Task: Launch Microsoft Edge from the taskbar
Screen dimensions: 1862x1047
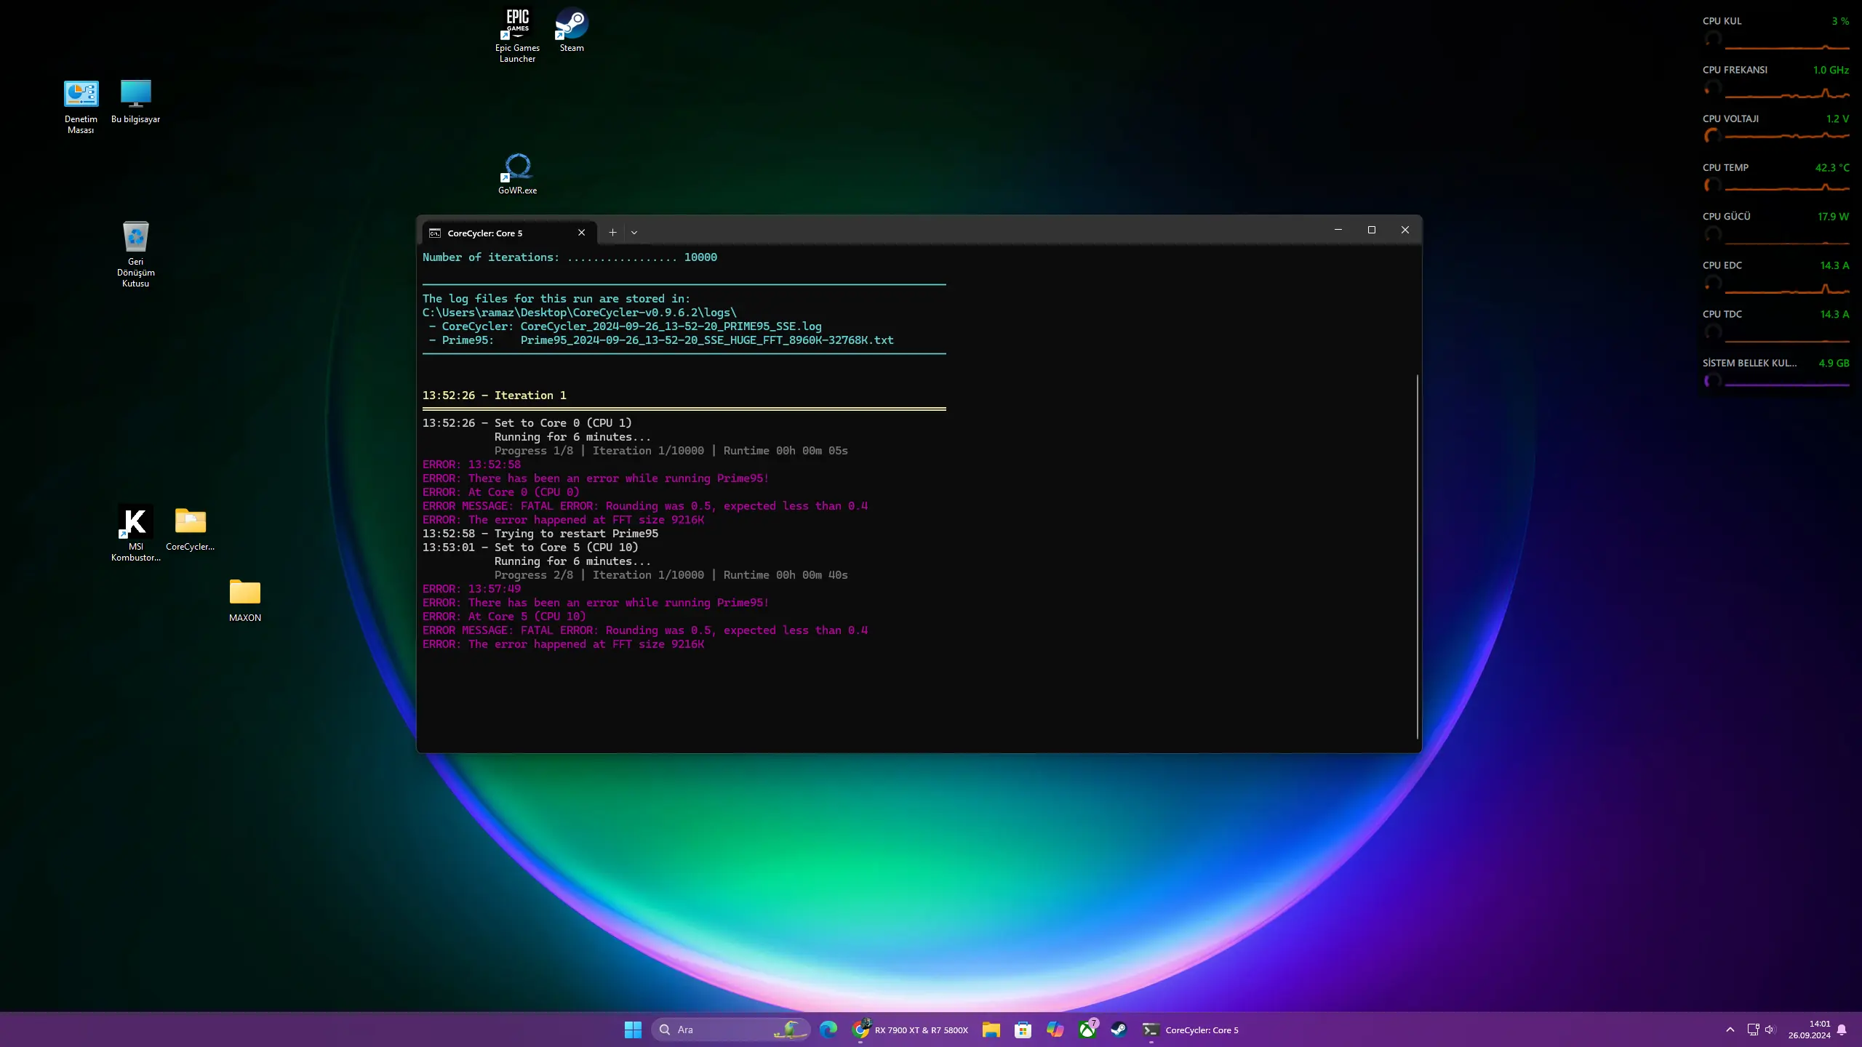Action: [x=828, y=1030]
